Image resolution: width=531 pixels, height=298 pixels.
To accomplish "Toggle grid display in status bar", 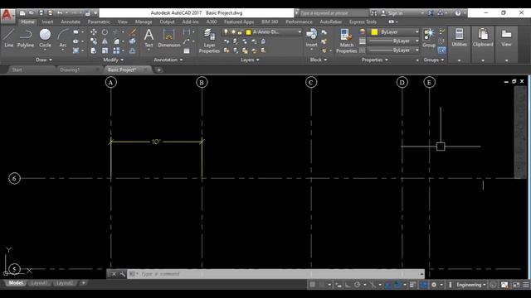I will click(313, 285).
